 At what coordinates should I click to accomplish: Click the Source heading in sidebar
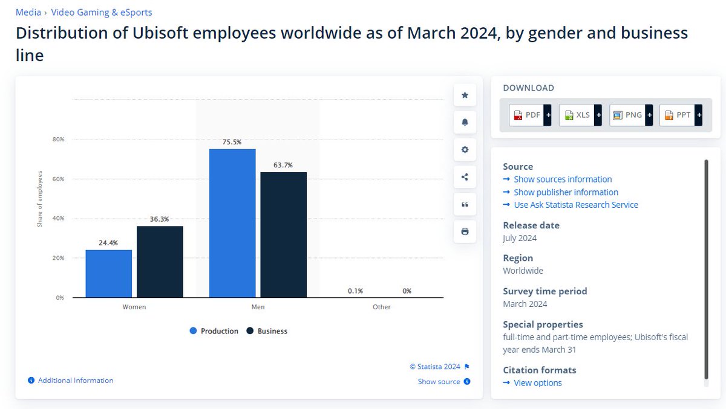[x=518, y=167]
